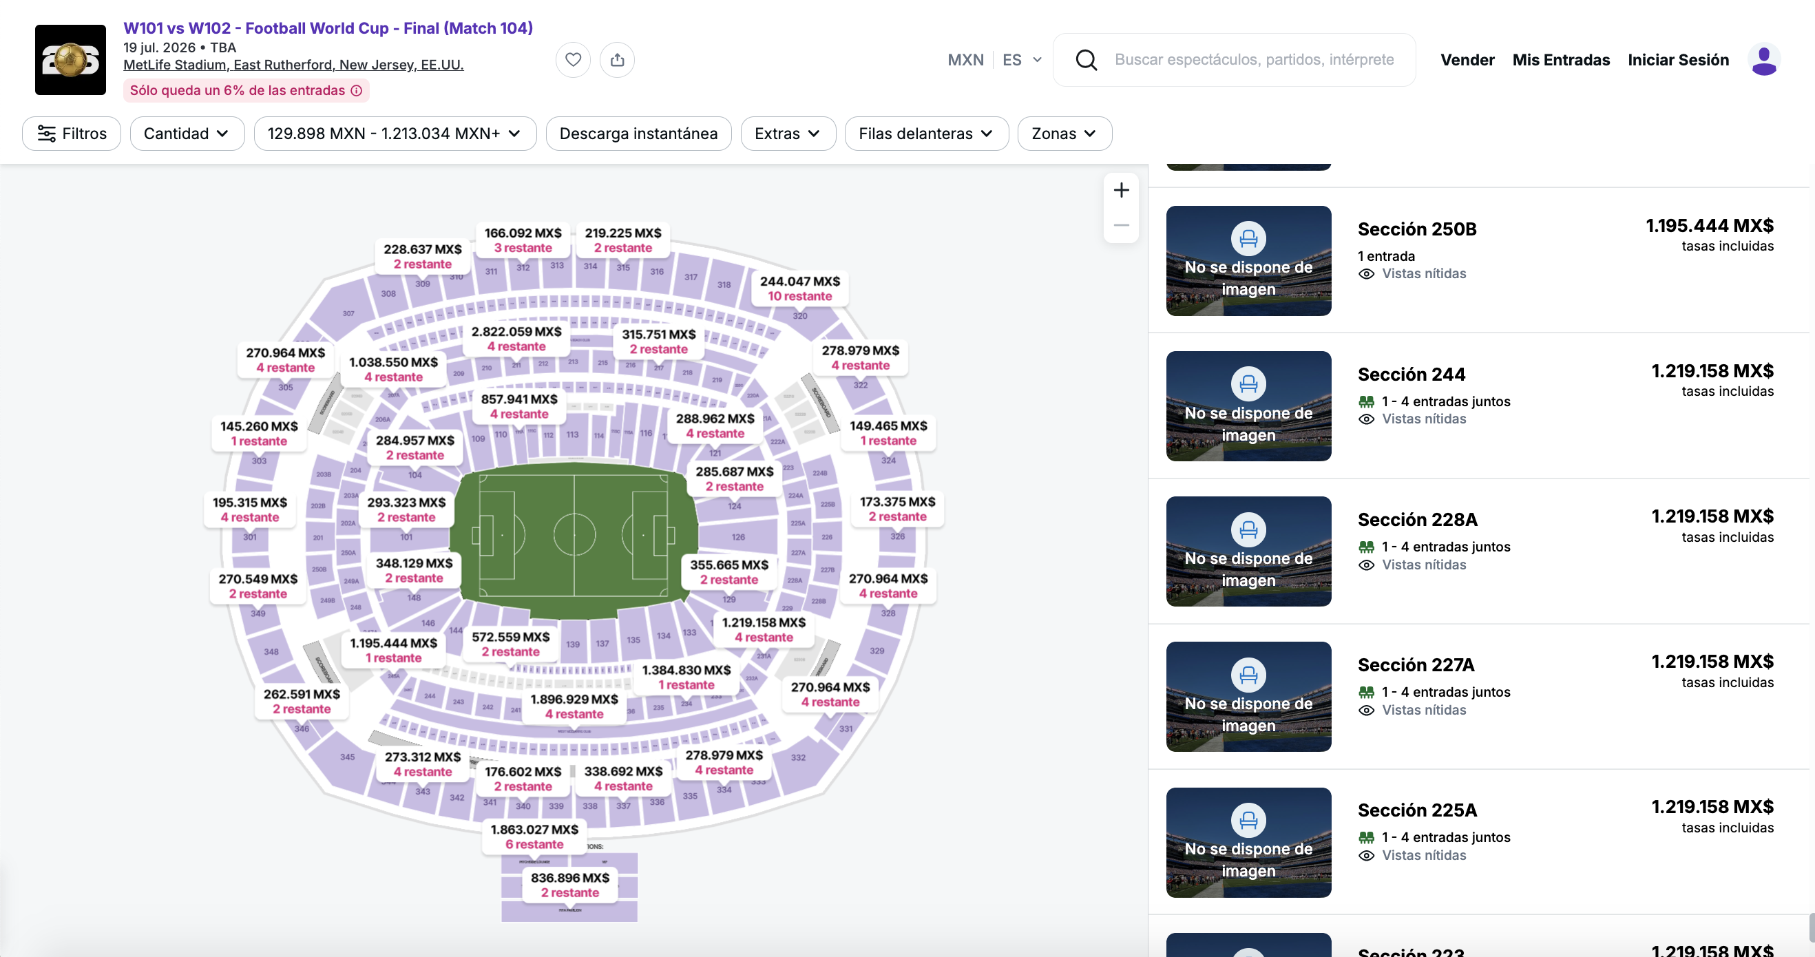Click Iniciar Sesión link
This screenshot has height=957, width=1815.
point(1677,60)
